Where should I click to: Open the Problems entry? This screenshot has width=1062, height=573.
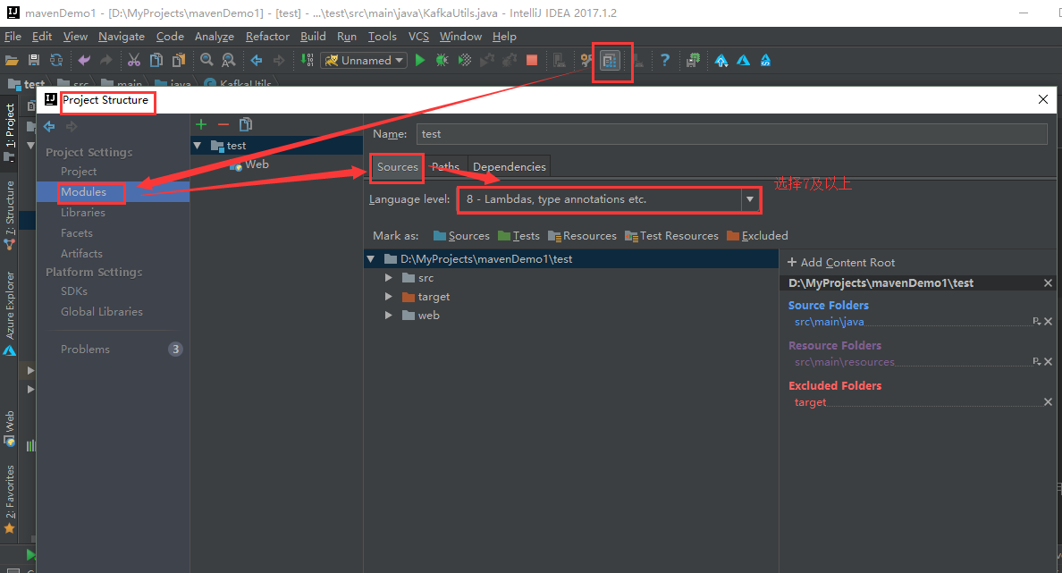[85, 350]
